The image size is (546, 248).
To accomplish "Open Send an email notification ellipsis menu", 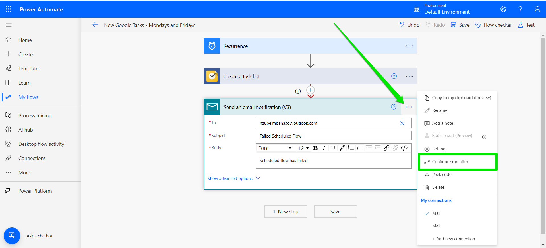I will click(x=409, y=107).
